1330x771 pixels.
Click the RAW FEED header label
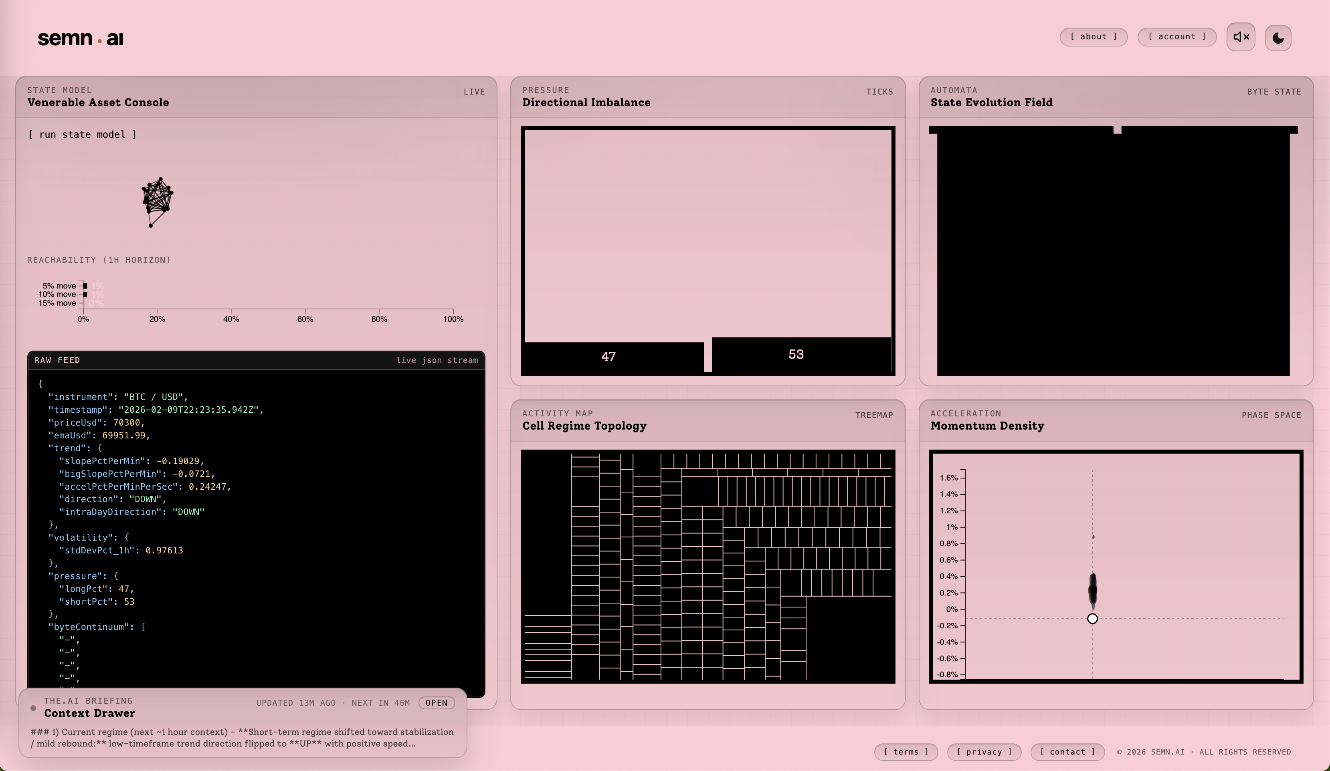57,360
